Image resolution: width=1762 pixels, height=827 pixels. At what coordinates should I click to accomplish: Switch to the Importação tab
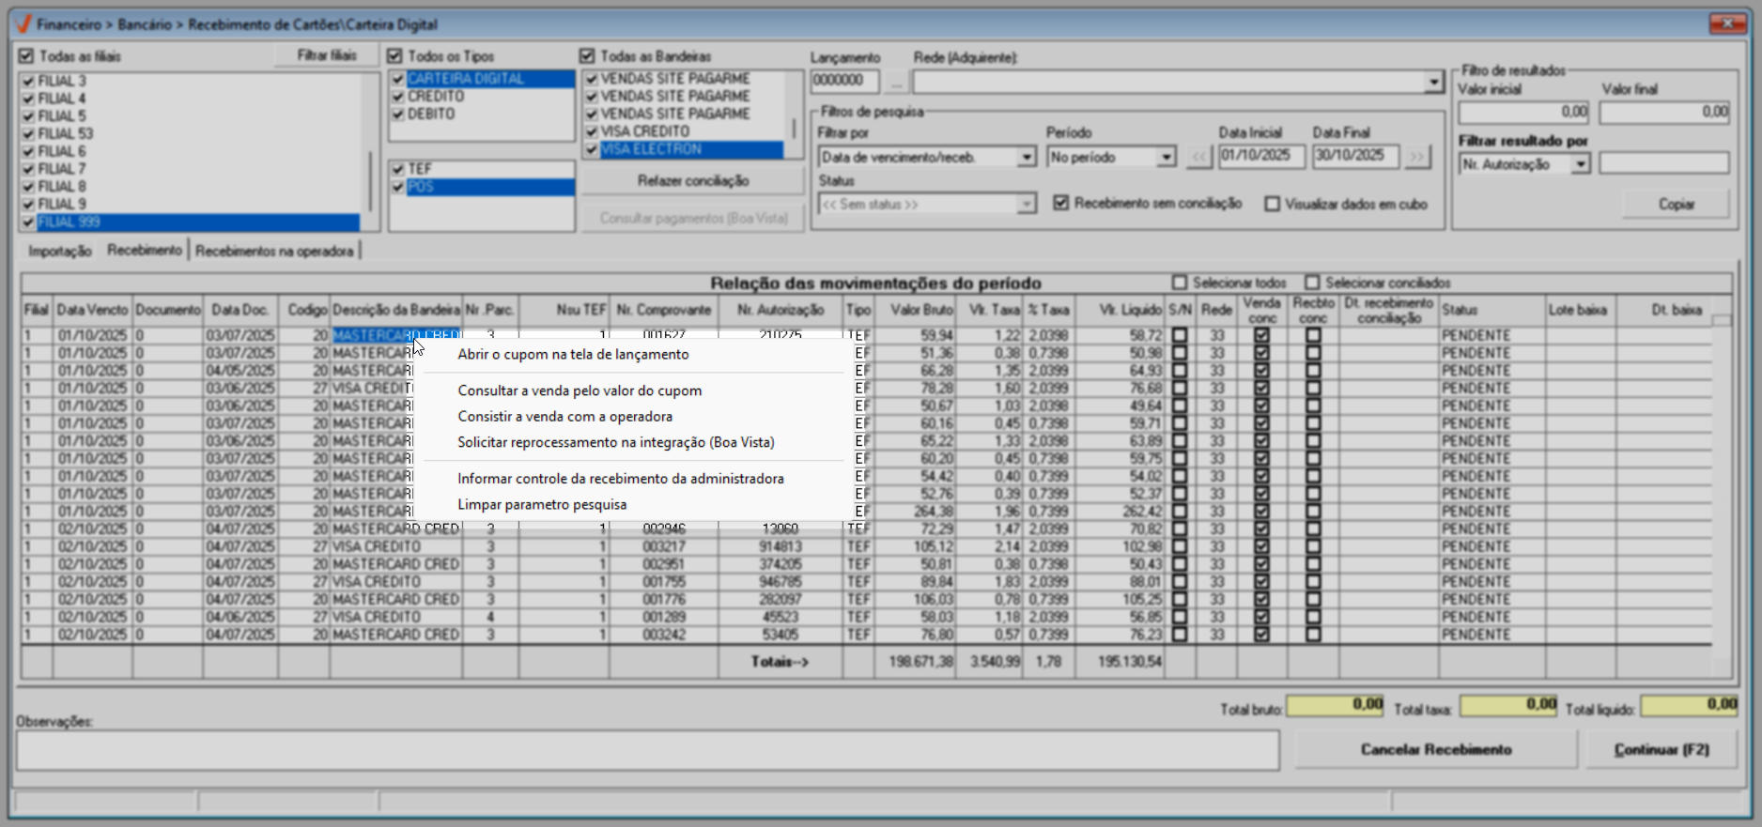(x=60, y=251)
